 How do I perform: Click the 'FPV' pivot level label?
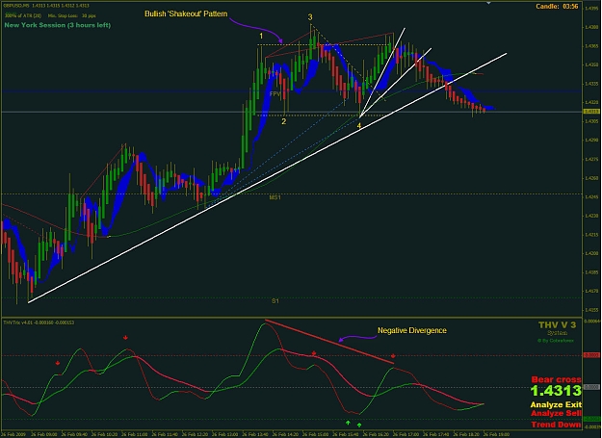click(x=275, y=94)
